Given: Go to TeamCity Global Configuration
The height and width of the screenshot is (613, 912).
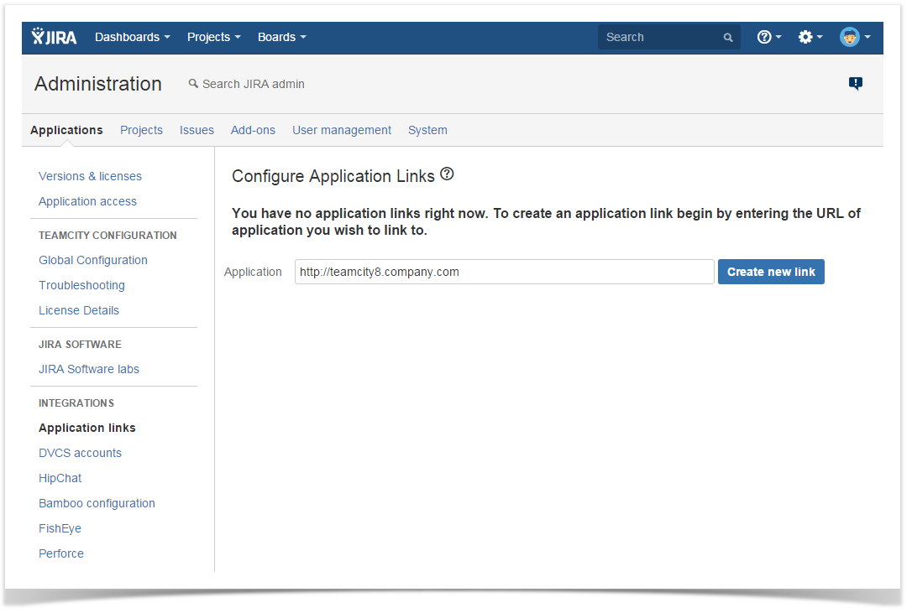Looking at the screenshot, I should [x=93, y=260].
